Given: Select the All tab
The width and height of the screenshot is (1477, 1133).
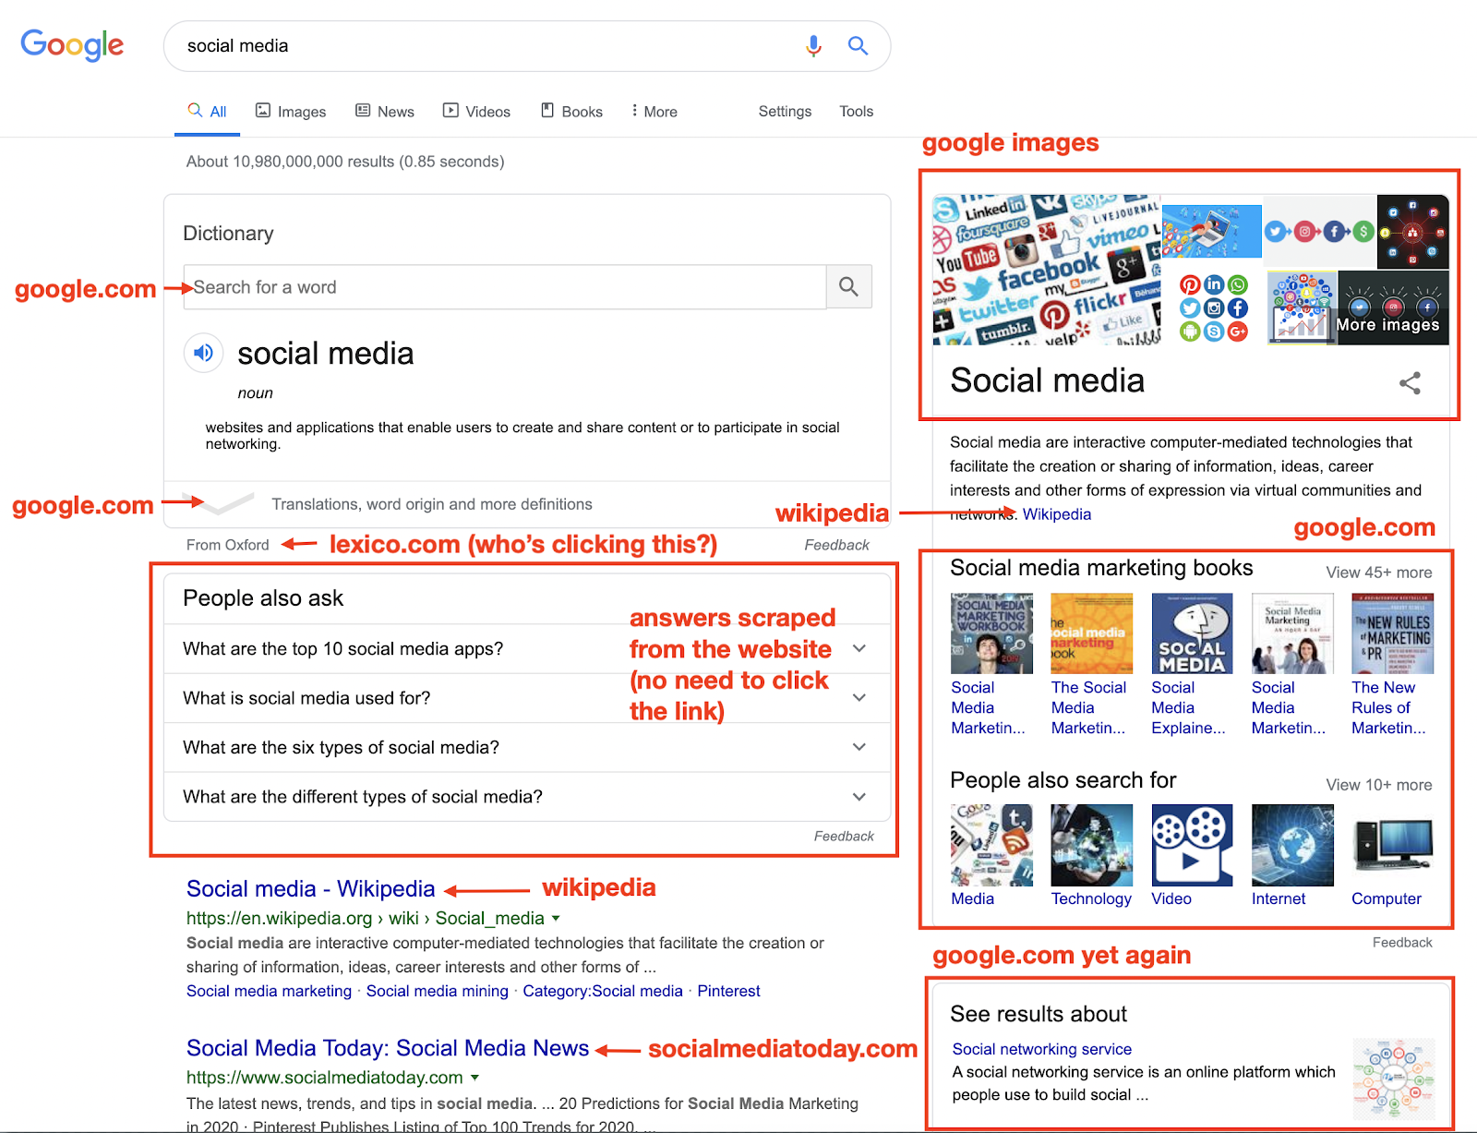Looking at the screenshot, I should pos(207,112).
